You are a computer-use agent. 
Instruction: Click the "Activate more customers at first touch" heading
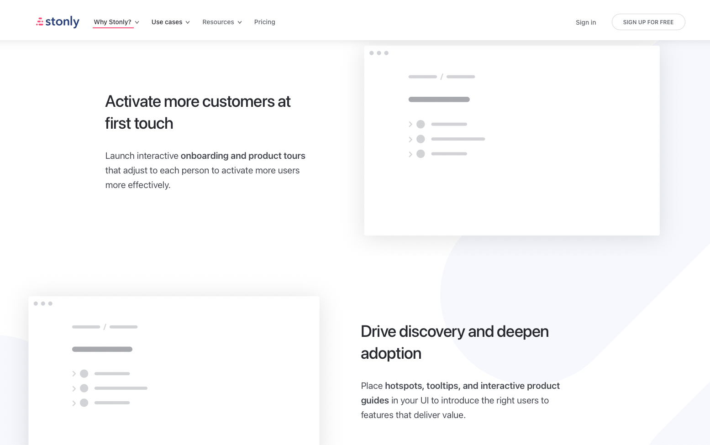coord(198,112)
